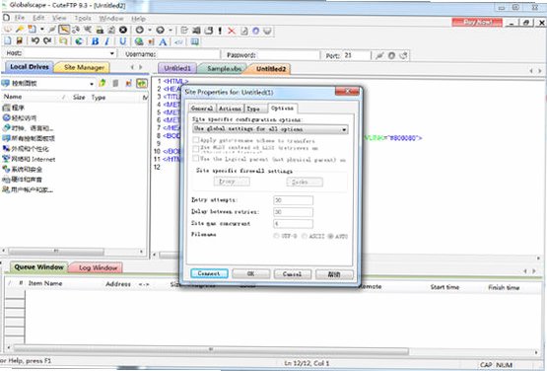Click the highlighted edit tool icon
This screenshot has height=371, width=547.
[x=64, y=30]
